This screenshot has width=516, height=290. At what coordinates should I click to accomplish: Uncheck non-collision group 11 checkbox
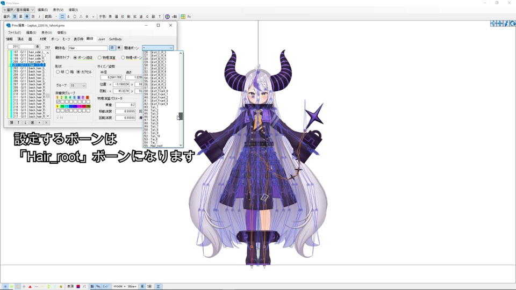tap(67, 111)
